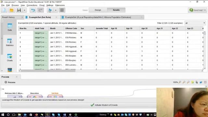This screenshot has height=117, width=208.
Task: Zoom out on the process canvas
Action: pyautogui.click(x=188, y=82)
